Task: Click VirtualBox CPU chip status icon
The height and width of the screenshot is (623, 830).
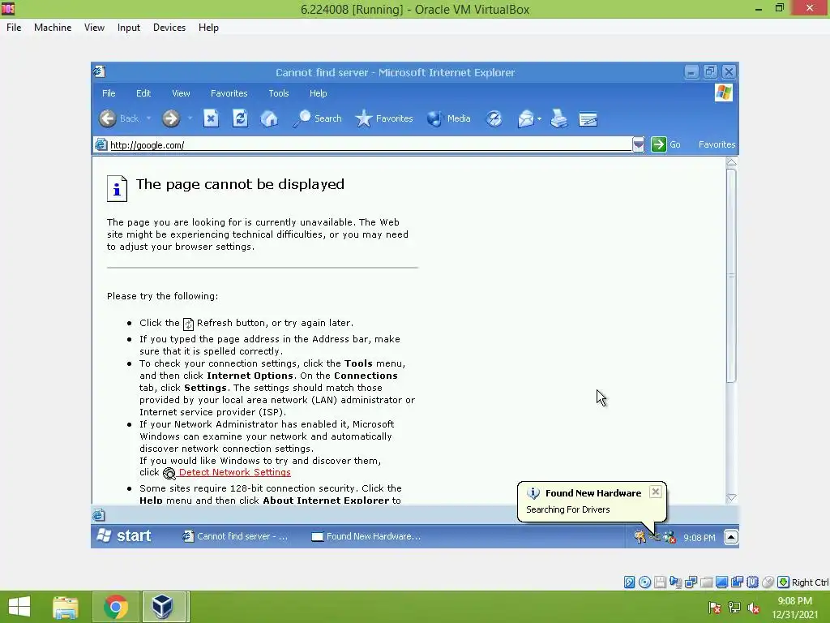Action: (753, 582)
